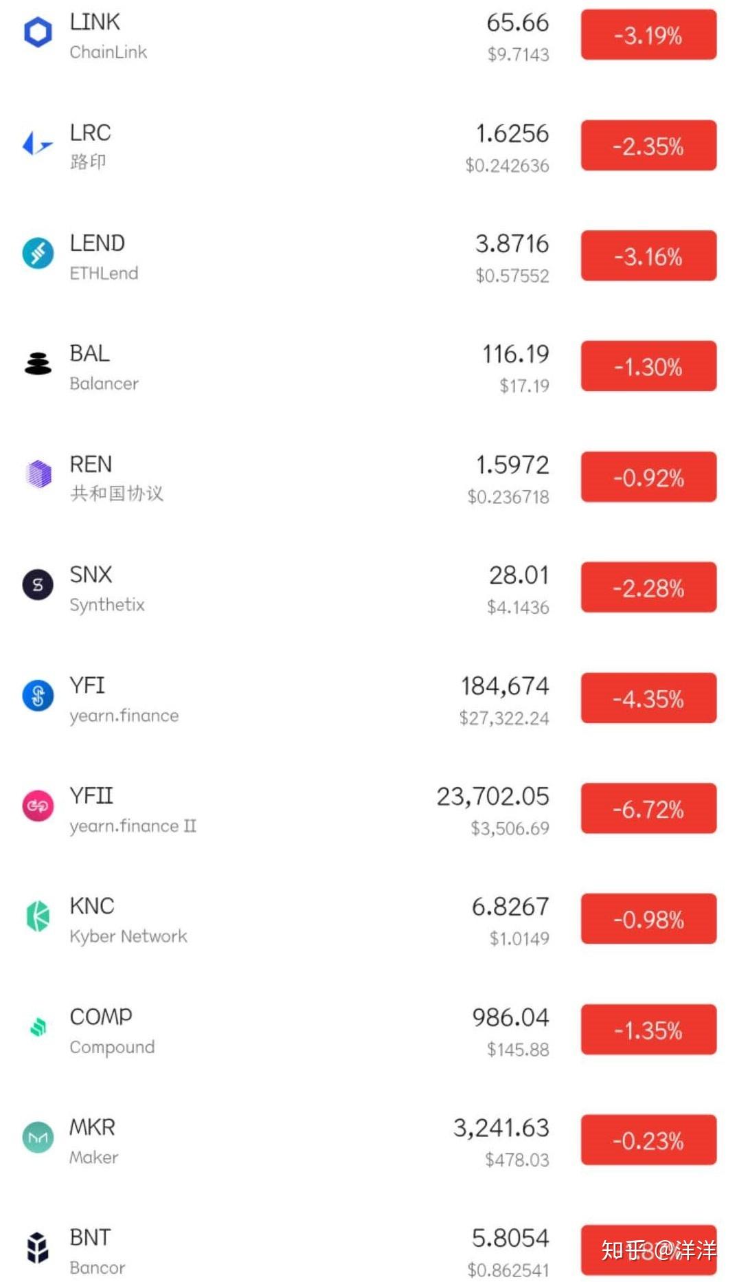Tap the Compound COMP green icon

tap(38, 1027)
